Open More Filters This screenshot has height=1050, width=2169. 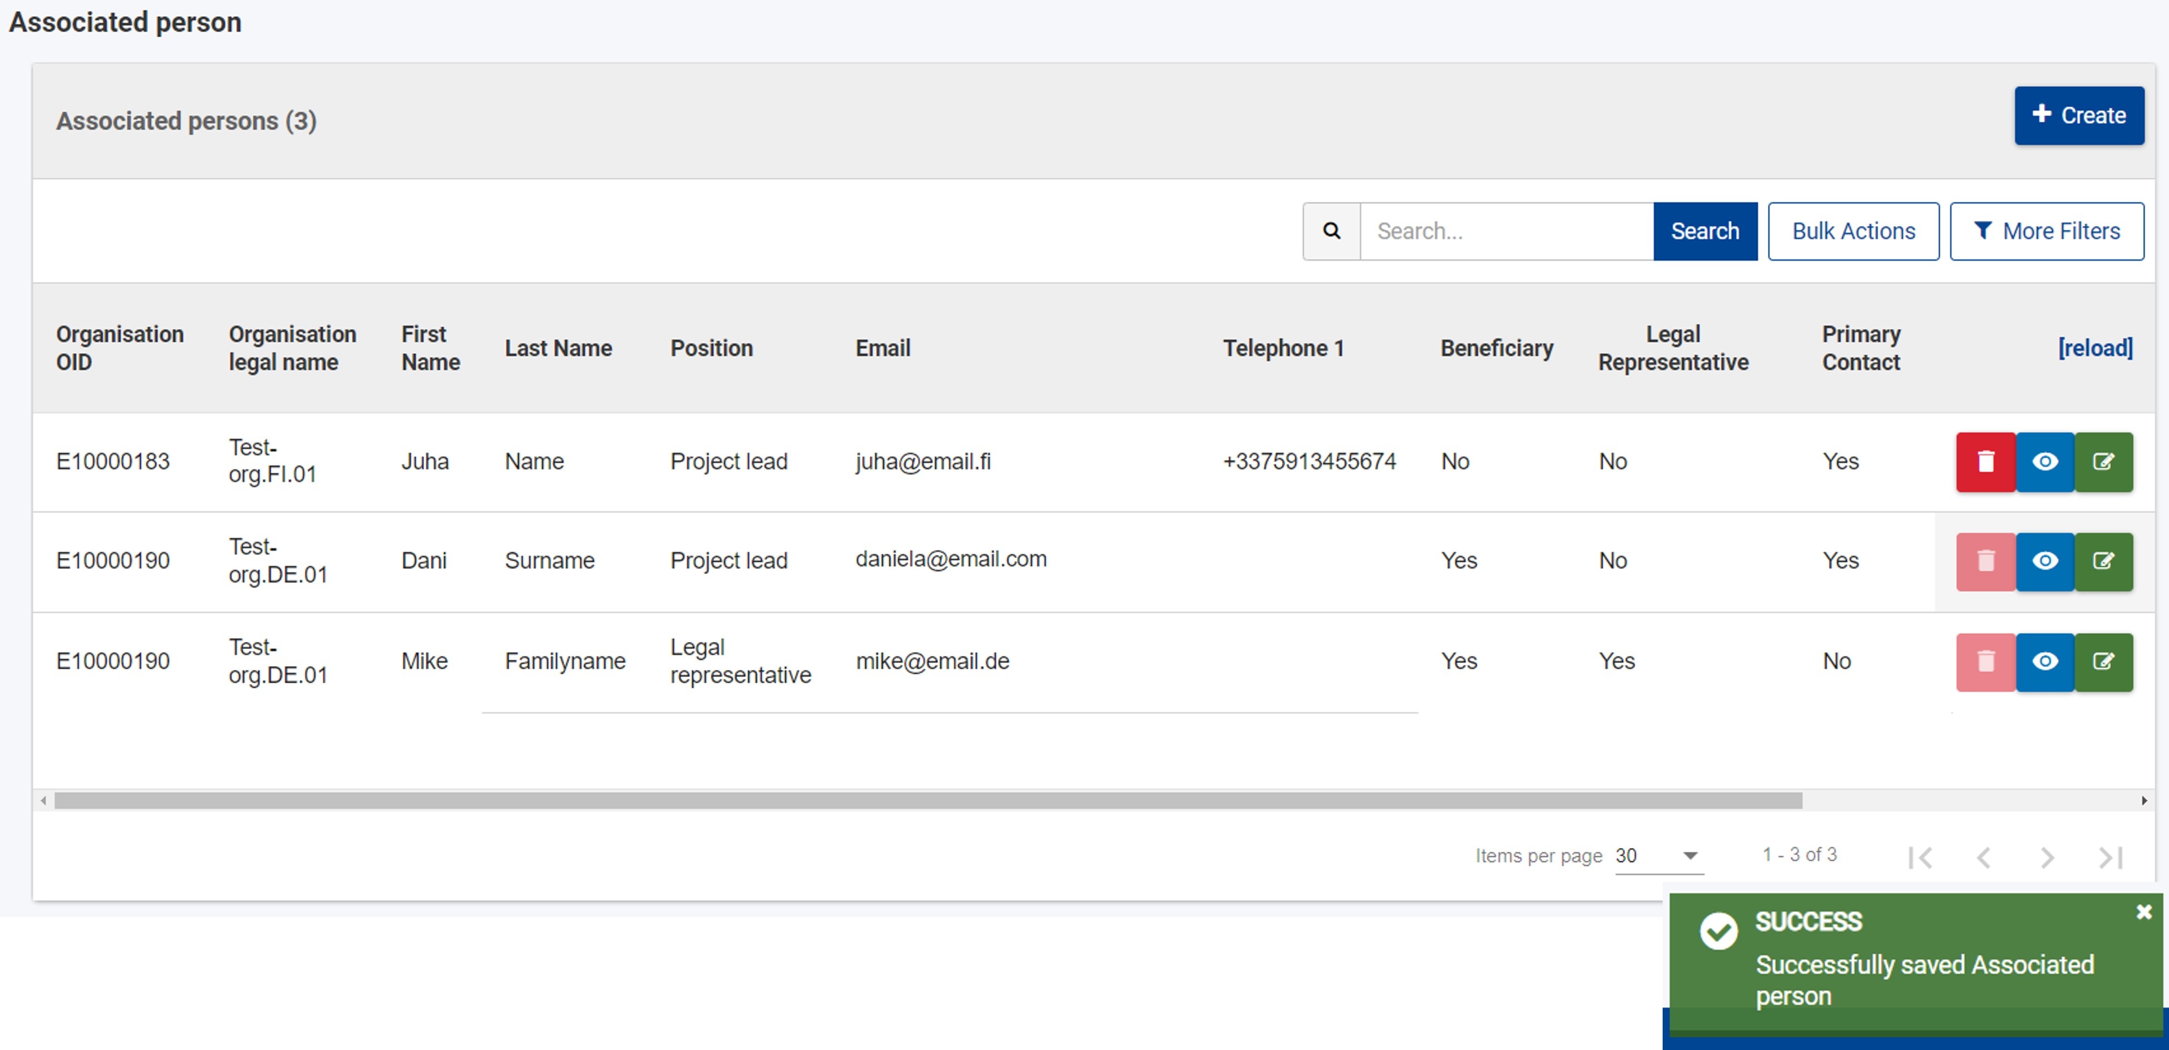[x=2046, y=231]
